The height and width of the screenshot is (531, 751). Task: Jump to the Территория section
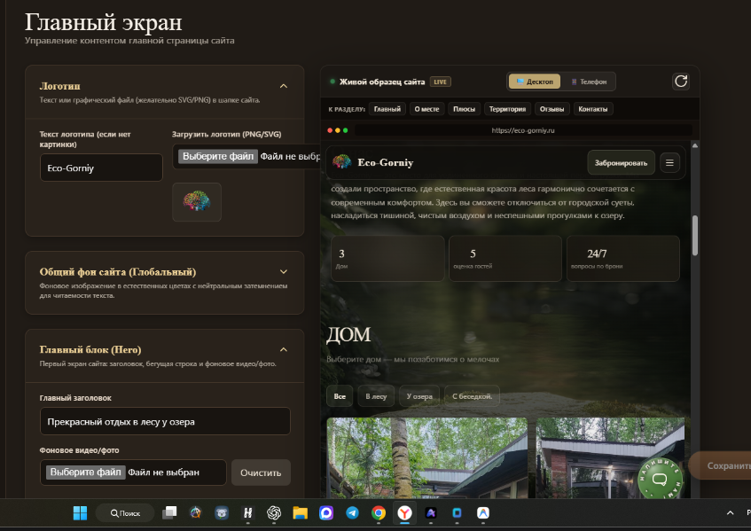point(508,109)
